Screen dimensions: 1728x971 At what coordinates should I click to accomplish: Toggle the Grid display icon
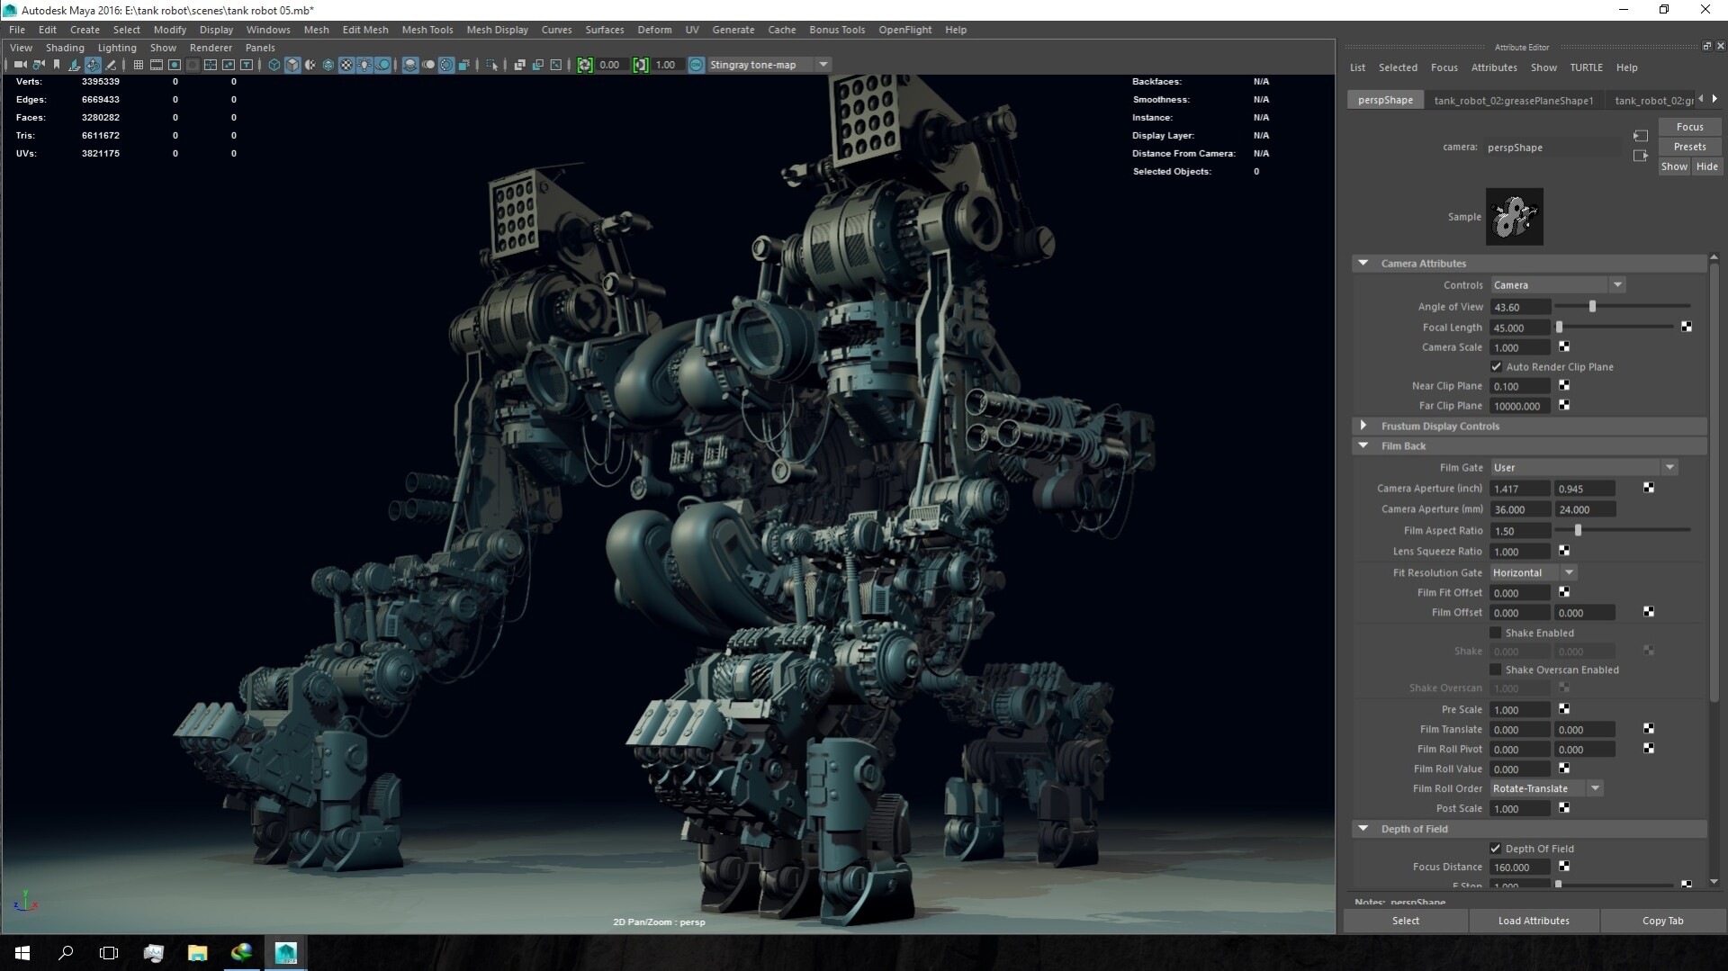coord(137,64)
